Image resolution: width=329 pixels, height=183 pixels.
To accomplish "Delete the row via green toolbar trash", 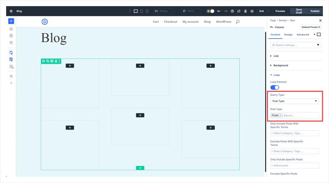I will click(56, 61).
